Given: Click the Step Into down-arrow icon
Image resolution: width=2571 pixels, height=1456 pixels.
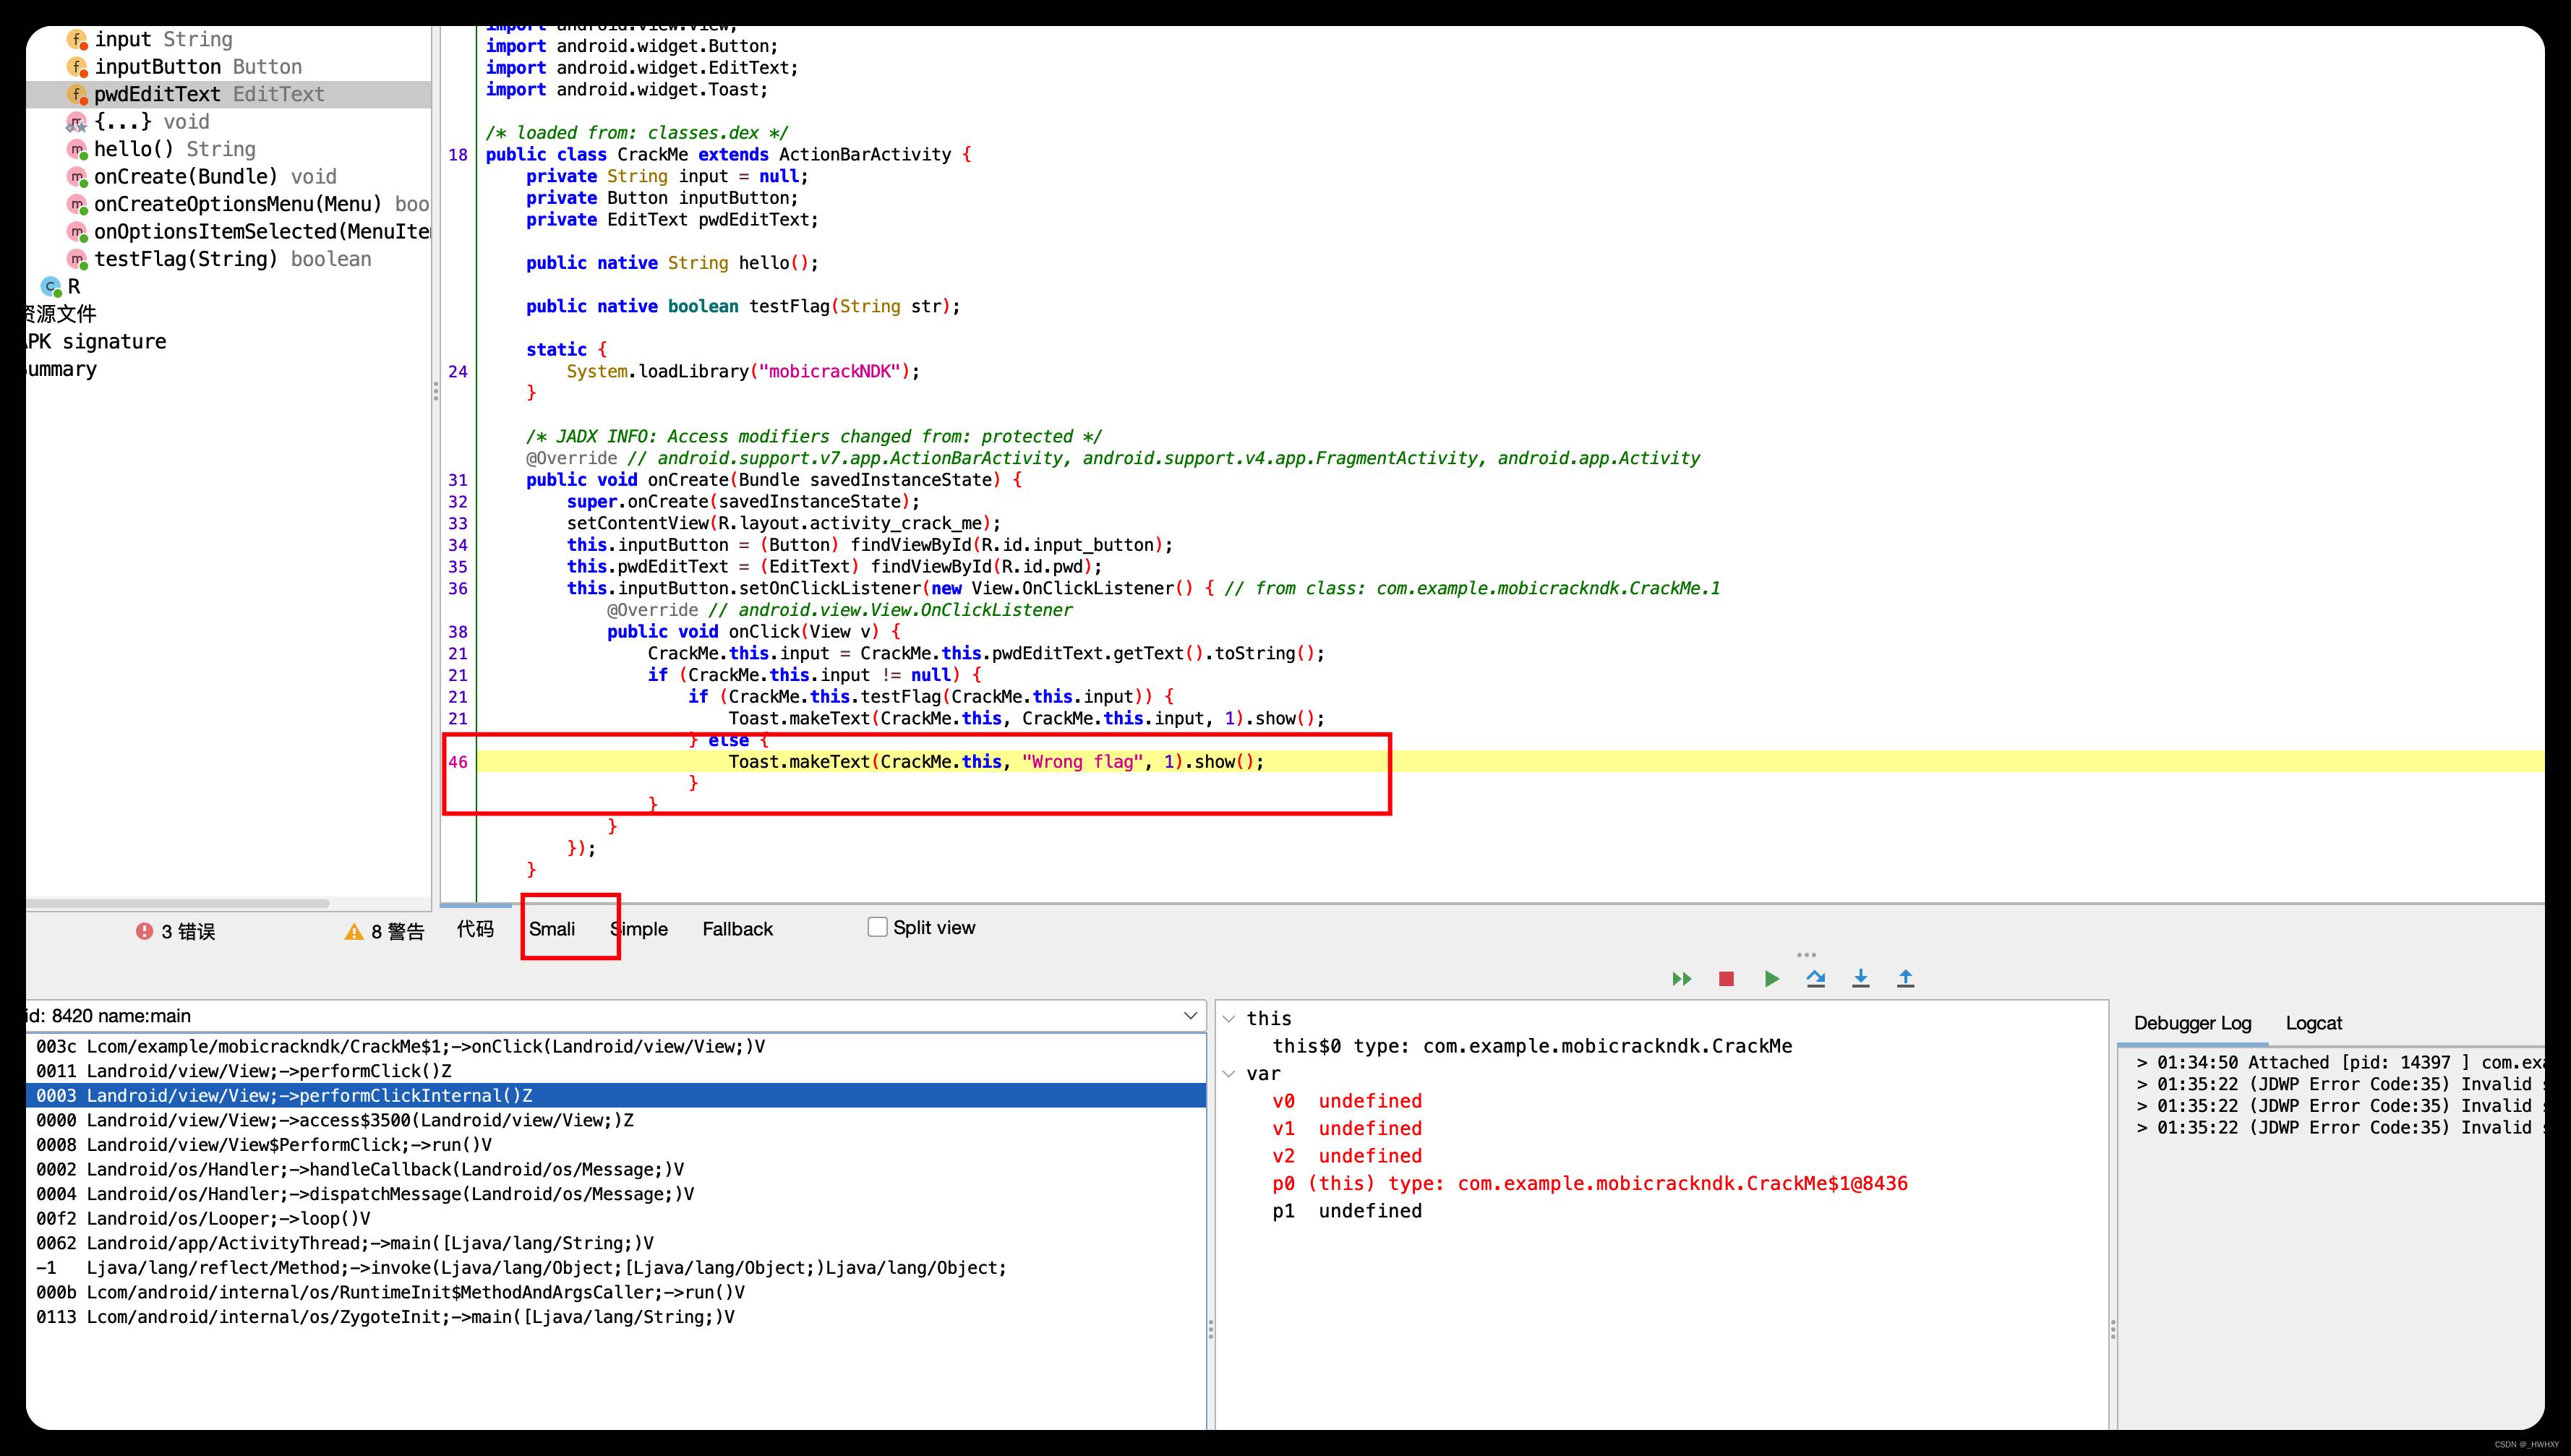Looking at the screenshot, I should point(1861,979).
